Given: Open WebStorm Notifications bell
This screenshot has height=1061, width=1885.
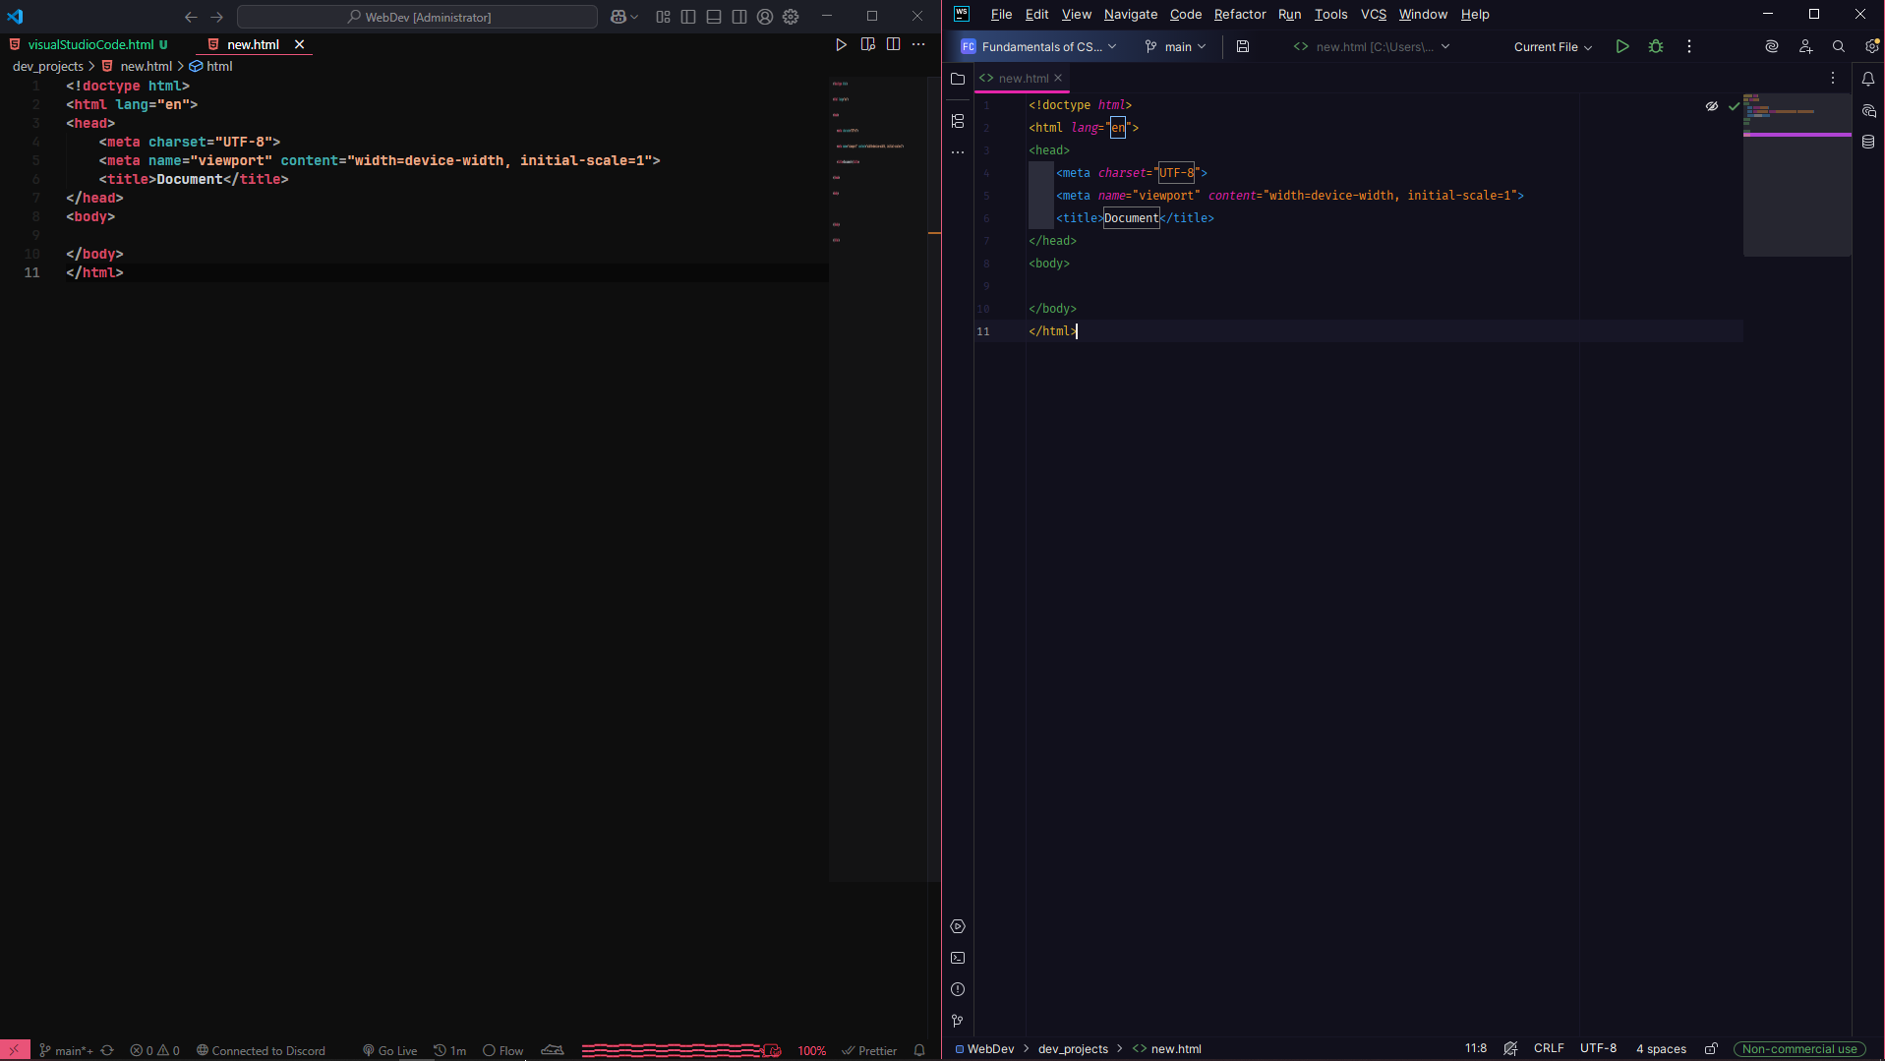Looking at the screenshot, I should tap(1868, 79).
